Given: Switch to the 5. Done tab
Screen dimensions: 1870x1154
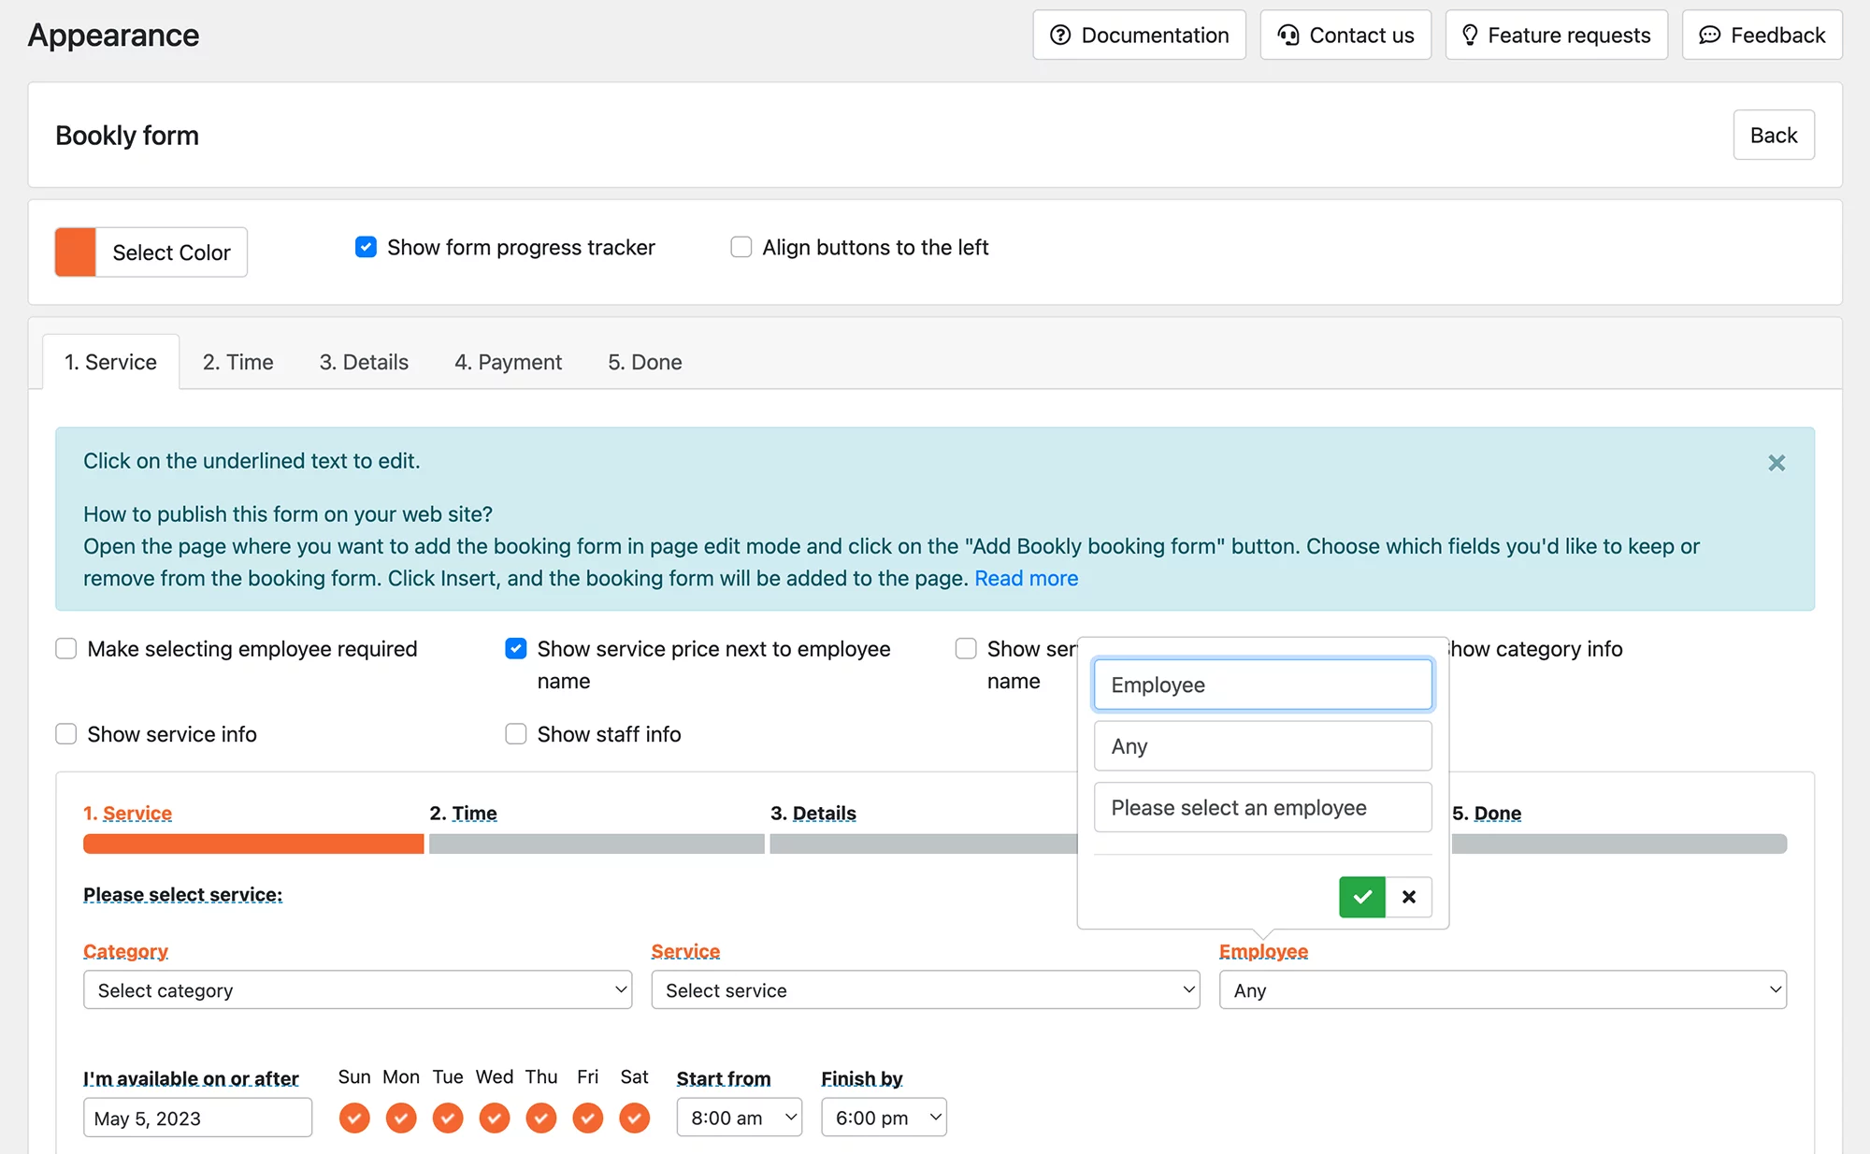Looking at the screenshot, I should coord(644,362).
